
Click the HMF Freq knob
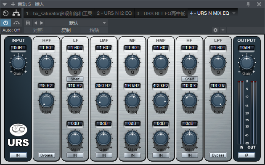[161, 101]
